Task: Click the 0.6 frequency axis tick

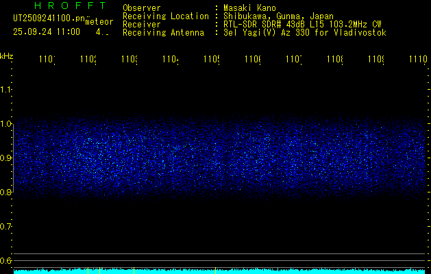Action: tap(6, 261)
